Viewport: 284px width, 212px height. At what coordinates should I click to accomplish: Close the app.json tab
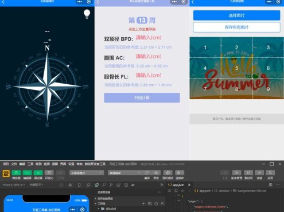(x=189, y=184)
